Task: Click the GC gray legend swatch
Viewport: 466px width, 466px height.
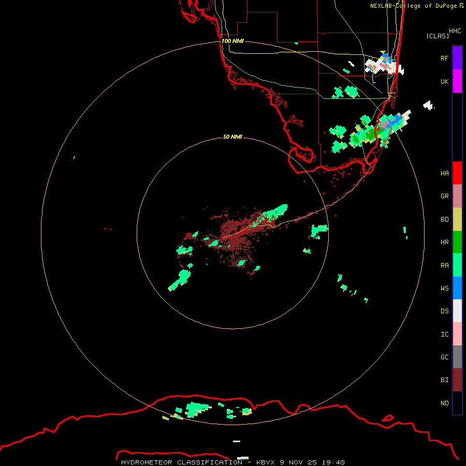Action: click(457, 357)
